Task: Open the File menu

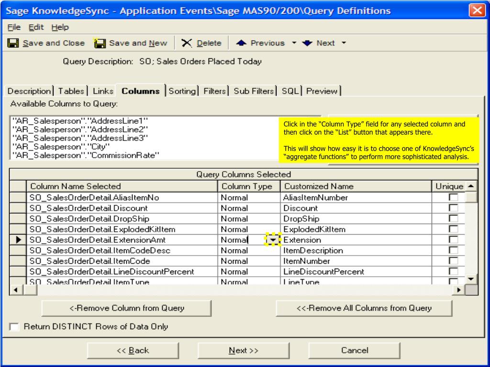Action: click(x=14, y=27)
